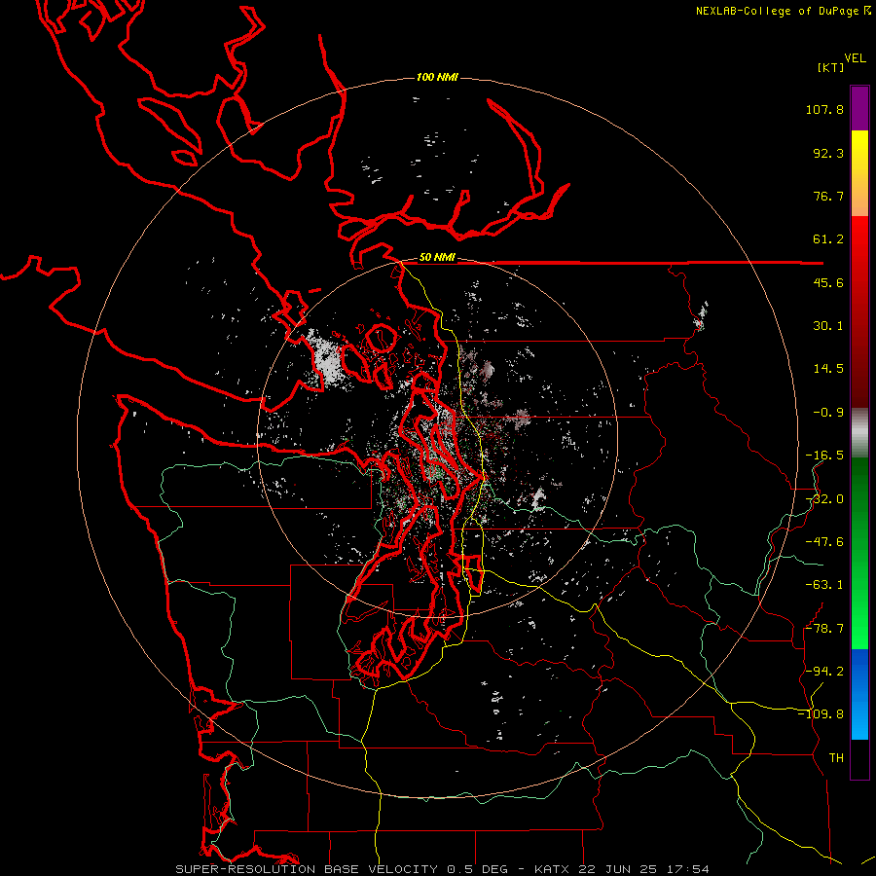
Task: Click the 45.6 velocity scale value
Action: 828,282
